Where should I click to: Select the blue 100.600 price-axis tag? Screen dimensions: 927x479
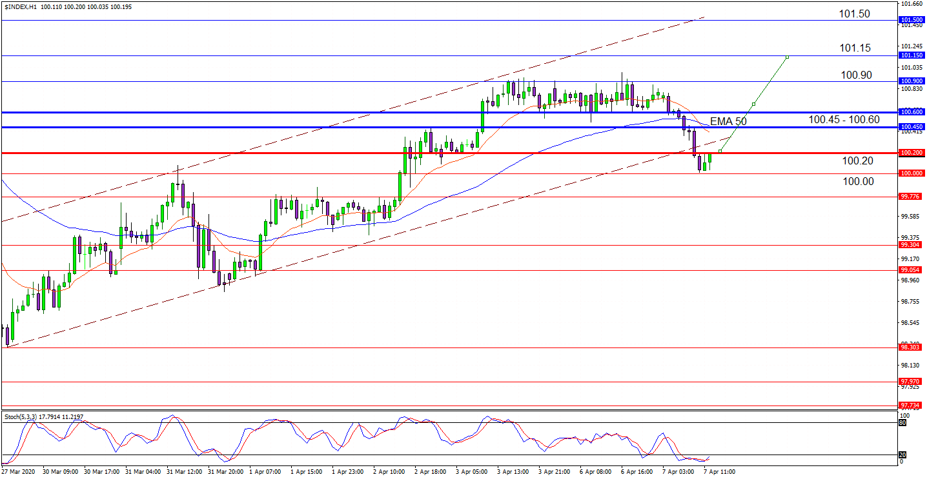point(910,112)
